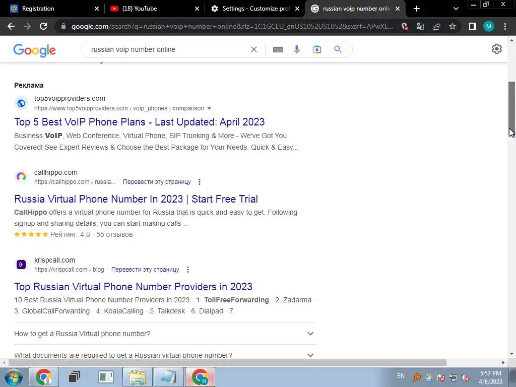
Task: Search by image with the camera icon
Action: click(316, 49)
